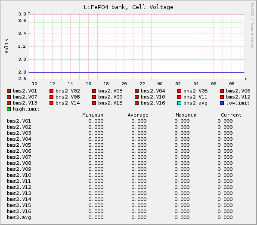The image size is (257, 225).
Task: Click the 3.6 volts y-axis label
Action: pos(22,21)
